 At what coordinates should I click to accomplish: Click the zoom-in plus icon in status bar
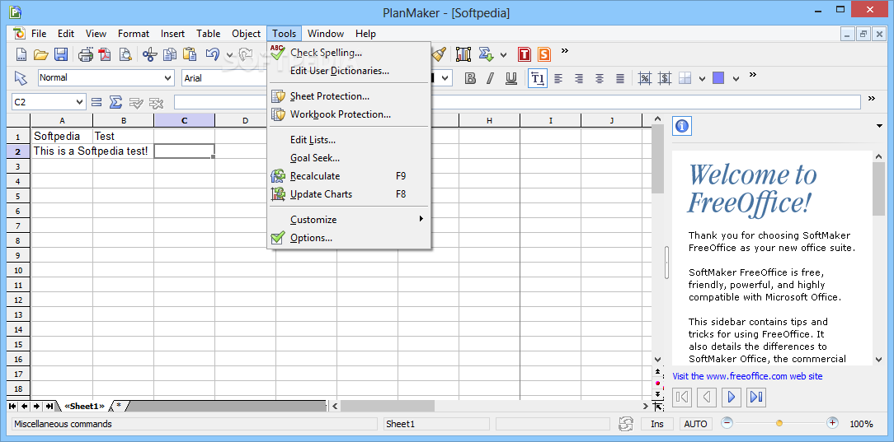[832, 423]
